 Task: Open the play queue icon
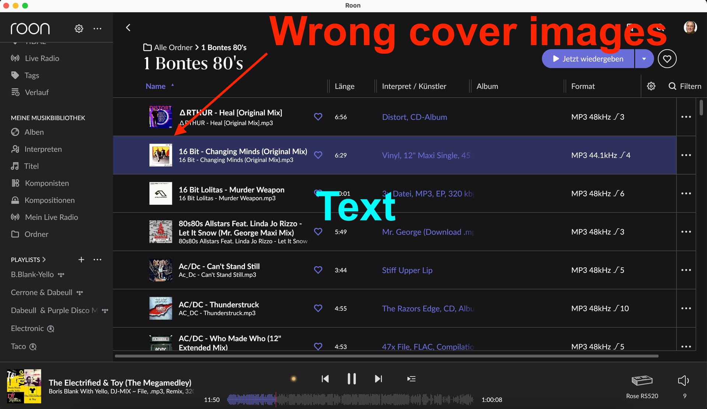point(411,379)
